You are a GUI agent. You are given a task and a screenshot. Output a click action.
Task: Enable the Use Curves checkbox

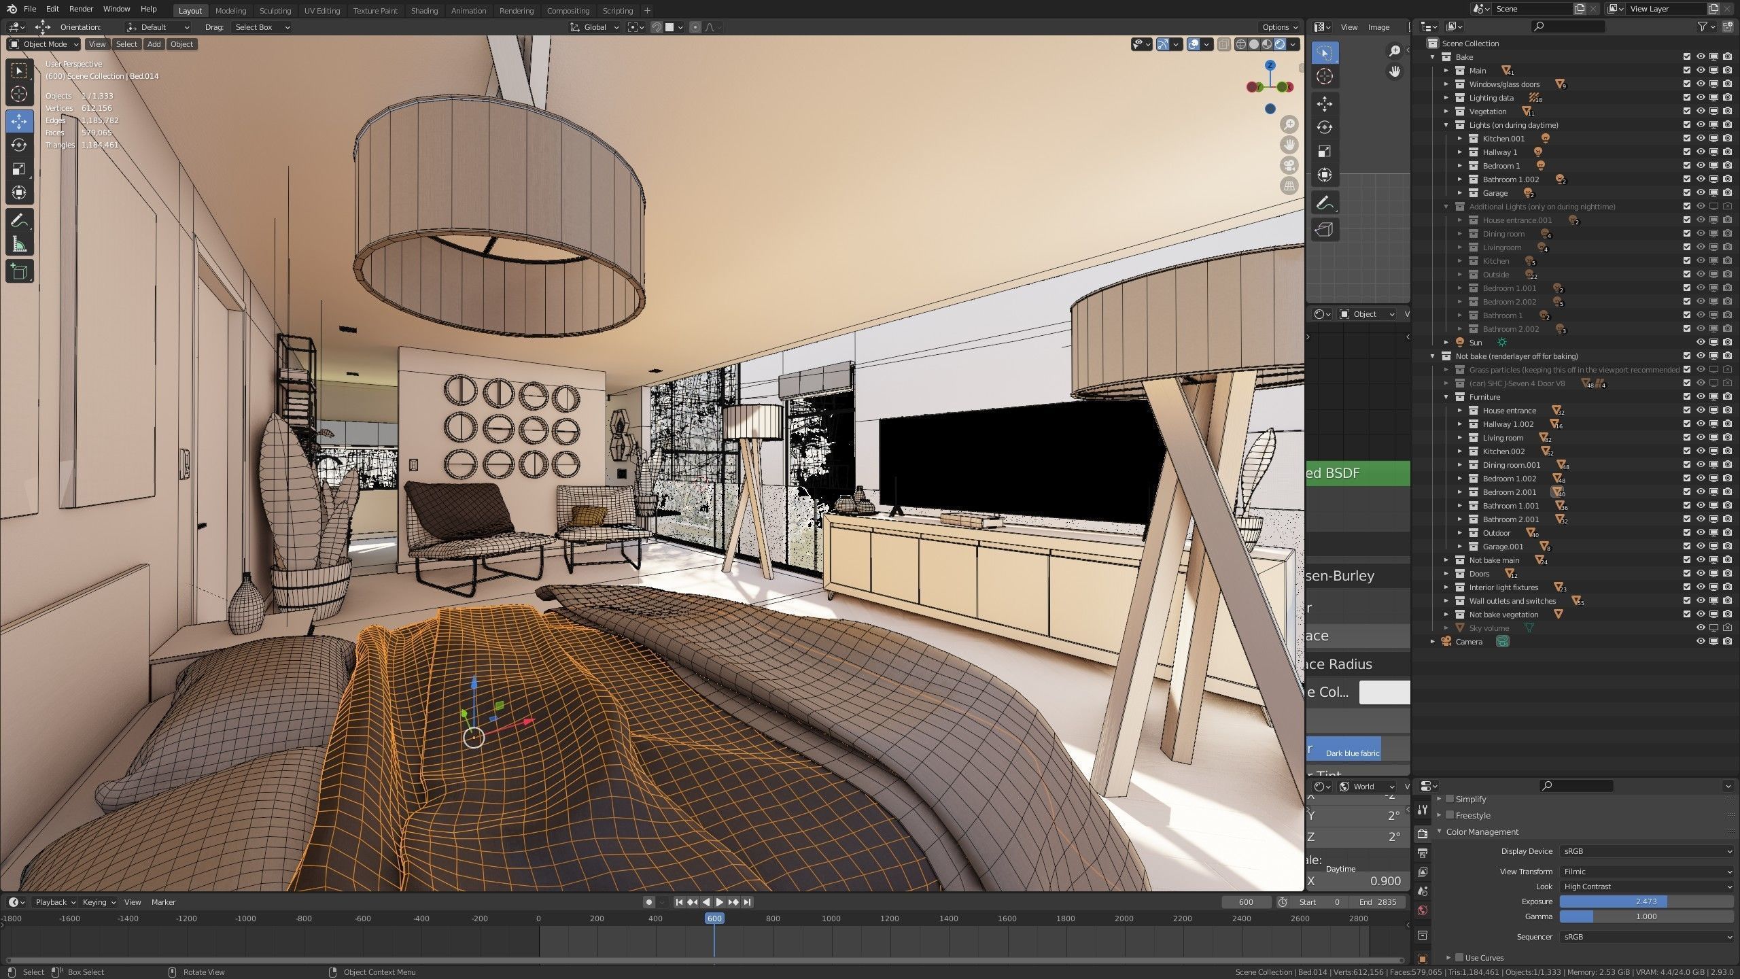tap(1459, 957)
